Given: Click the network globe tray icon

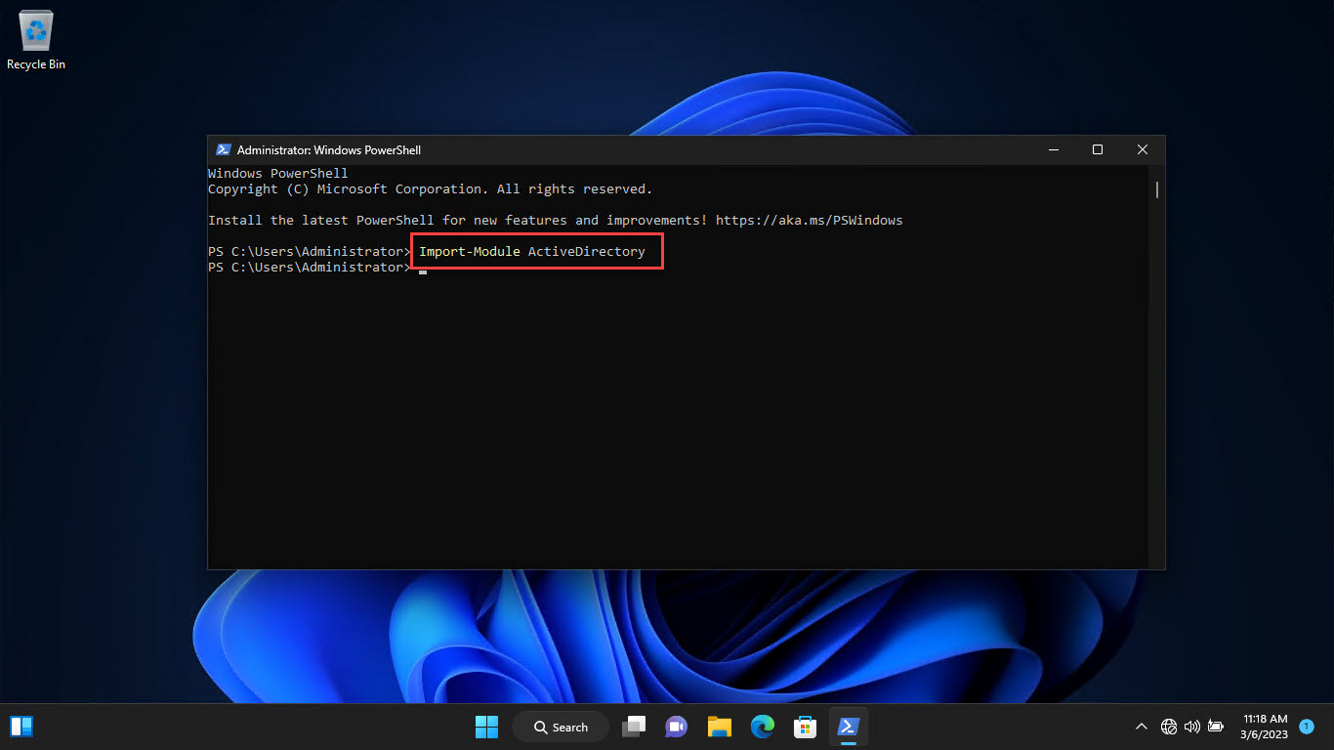Looking at the screenshot, I should coord(1169,727).
